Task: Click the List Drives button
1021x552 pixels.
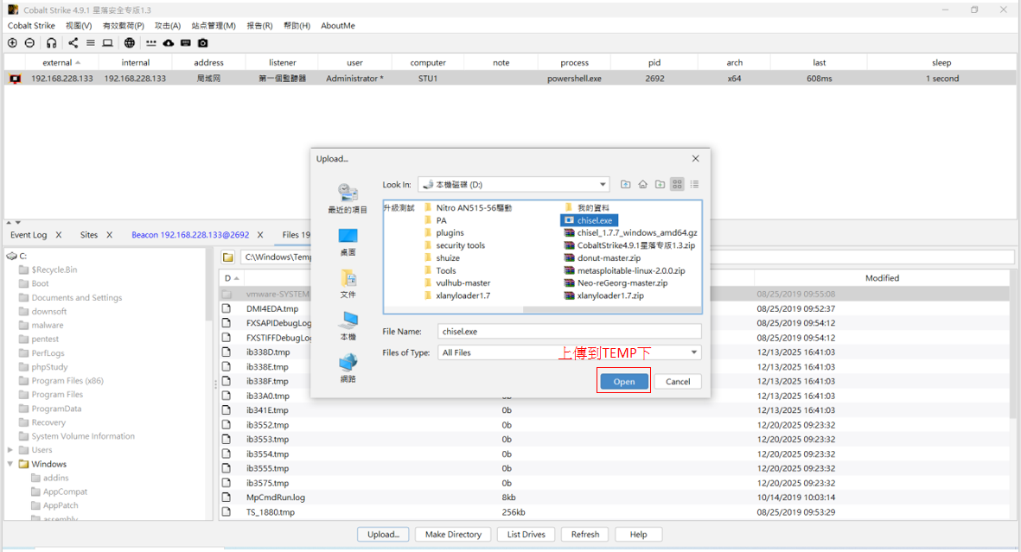Action: [x=526, y=535]
